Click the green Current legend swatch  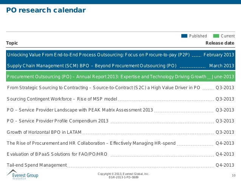(x=216, y=36)
